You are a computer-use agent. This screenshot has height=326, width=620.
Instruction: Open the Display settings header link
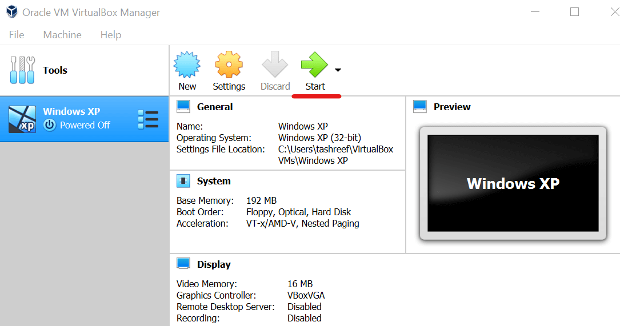point(214,264)
